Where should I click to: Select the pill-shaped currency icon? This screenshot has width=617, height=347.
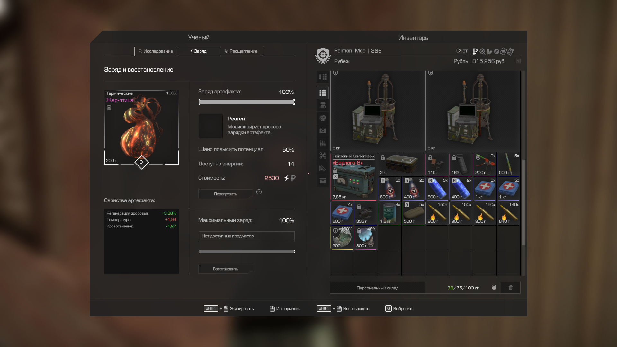[496, 51]
